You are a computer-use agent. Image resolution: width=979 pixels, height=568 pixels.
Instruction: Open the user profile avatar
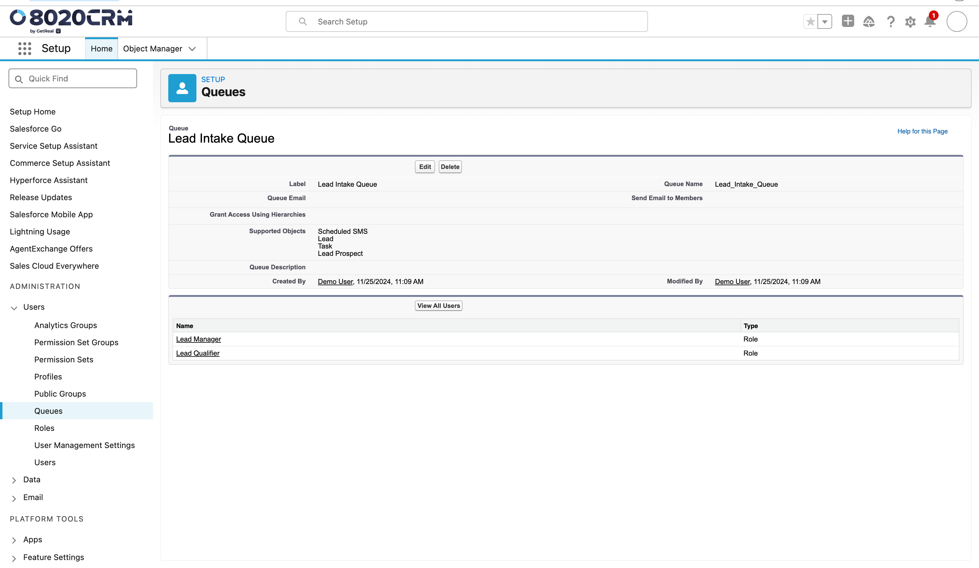pos(956,21)
